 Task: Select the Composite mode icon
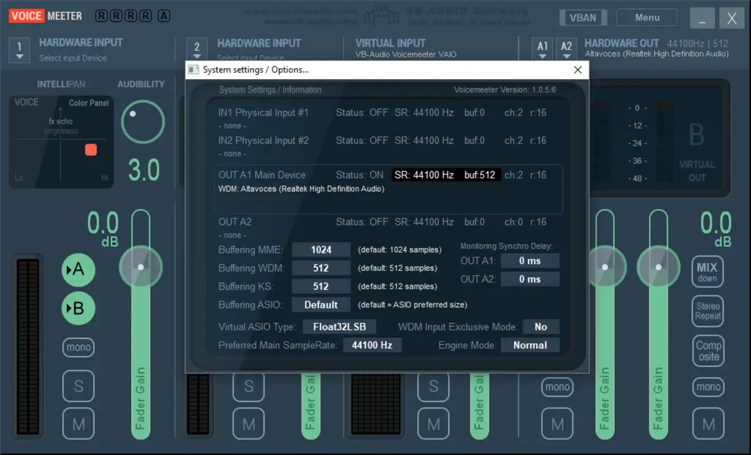click(x=708, y=351)
